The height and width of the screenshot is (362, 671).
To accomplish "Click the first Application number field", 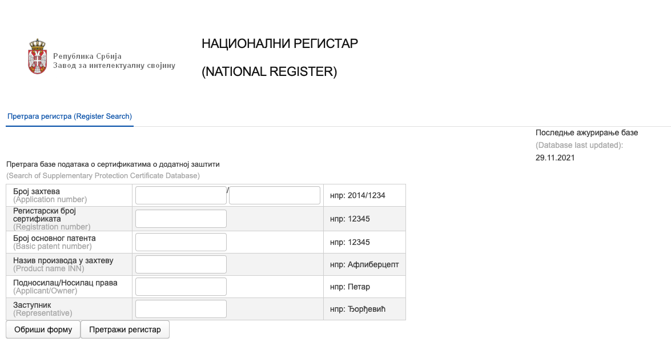I will tap(180, 195).
